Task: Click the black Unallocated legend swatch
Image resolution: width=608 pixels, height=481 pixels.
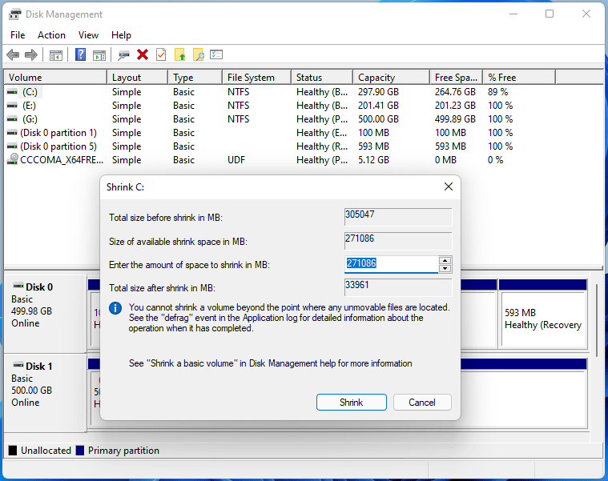Action: point(13,451)
